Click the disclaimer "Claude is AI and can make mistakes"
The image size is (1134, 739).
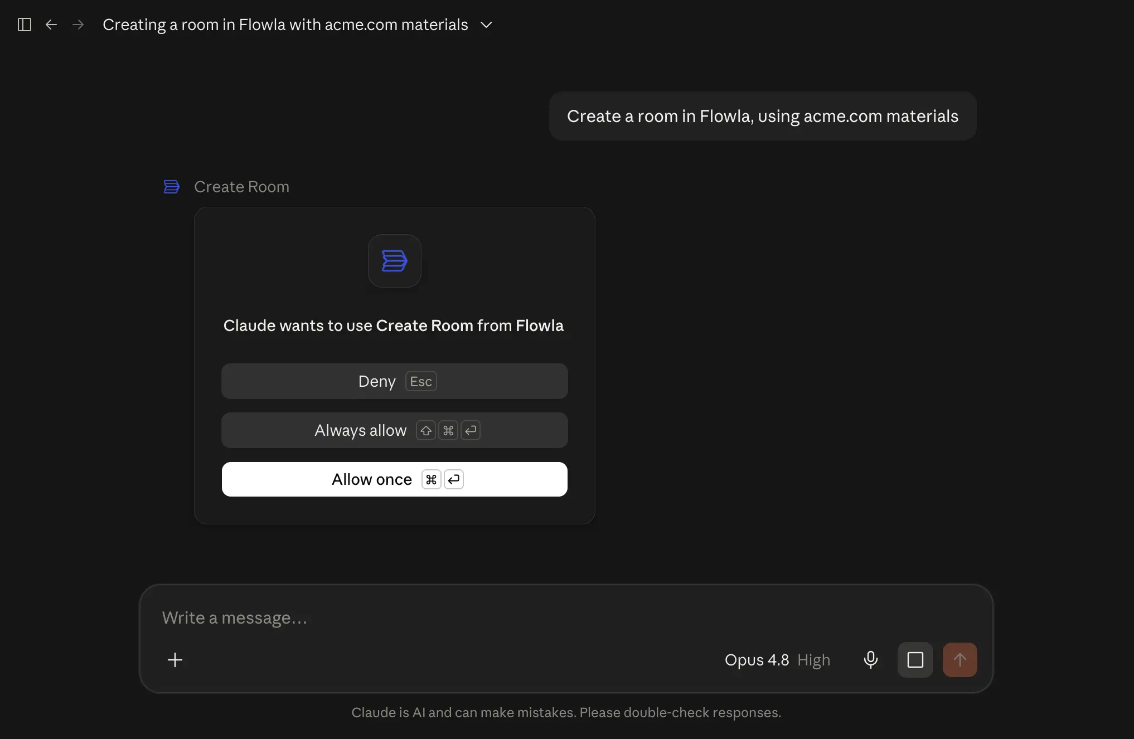566,712
